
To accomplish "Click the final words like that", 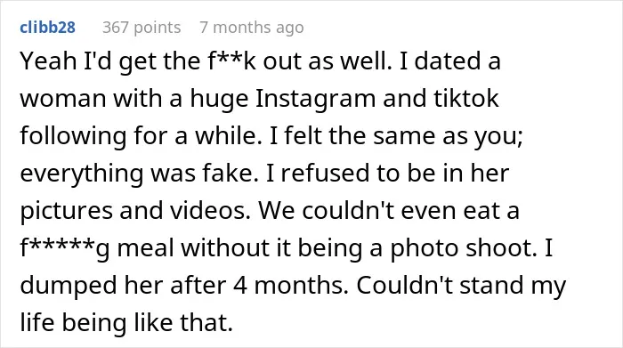I will (x=183, y=322).
